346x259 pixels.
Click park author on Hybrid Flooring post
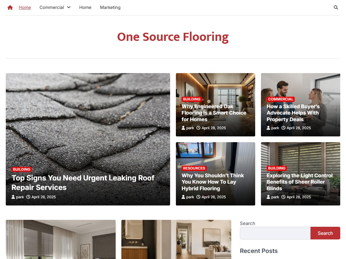click(190, 197)
